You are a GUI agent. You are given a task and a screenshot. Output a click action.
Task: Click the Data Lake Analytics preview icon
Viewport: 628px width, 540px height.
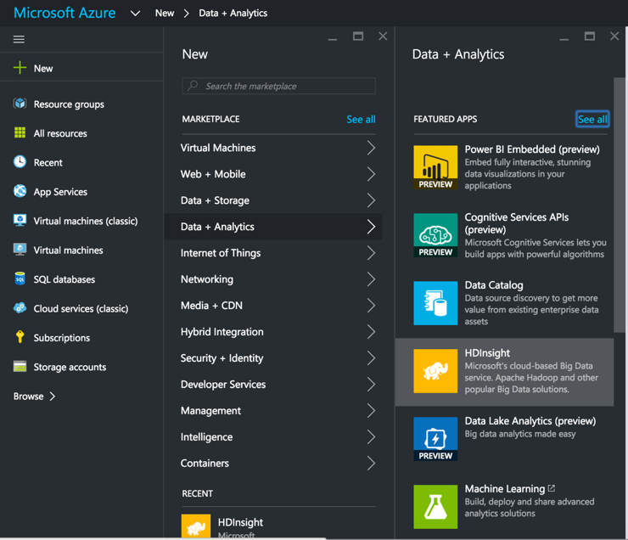point(435,439)
